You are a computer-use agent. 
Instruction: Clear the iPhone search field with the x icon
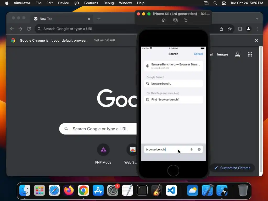point(199,149)
